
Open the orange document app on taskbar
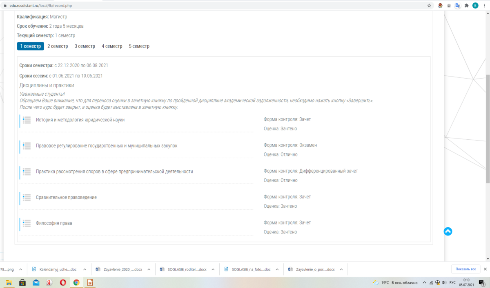(90, 282)
